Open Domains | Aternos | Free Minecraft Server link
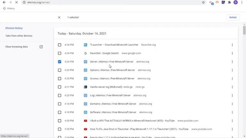Viewport: 246px width, 138px height. 113,104
